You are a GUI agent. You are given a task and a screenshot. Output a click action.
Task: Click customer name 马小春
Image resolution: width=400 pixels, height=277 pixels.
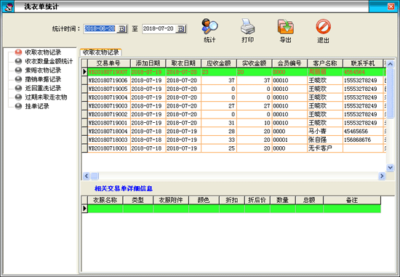click(317, 132)
